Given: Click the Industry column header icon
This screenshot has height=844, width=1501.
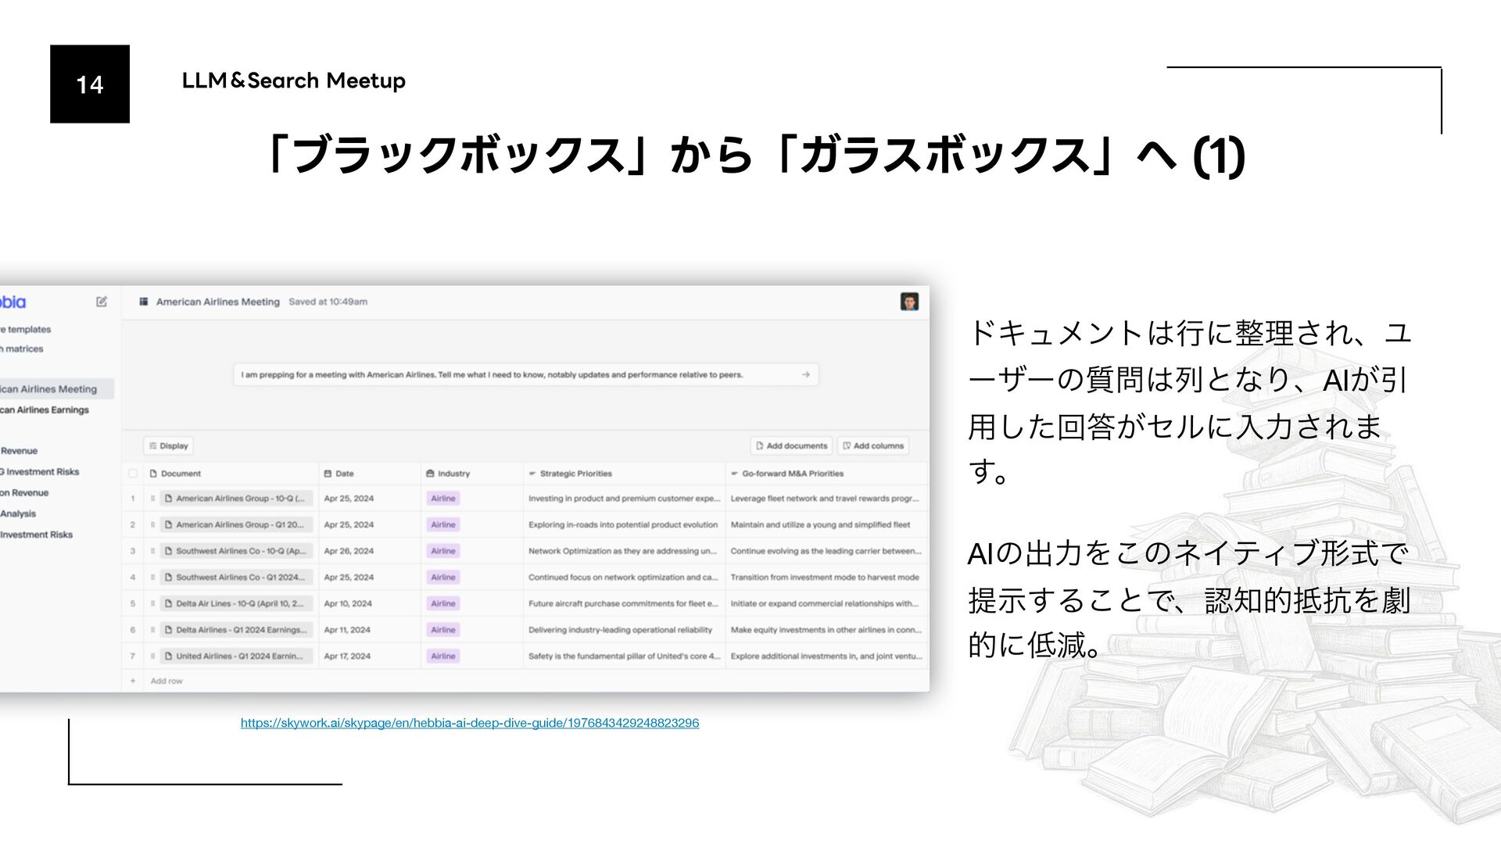Looking at the screenshot, I should point(430,474).
